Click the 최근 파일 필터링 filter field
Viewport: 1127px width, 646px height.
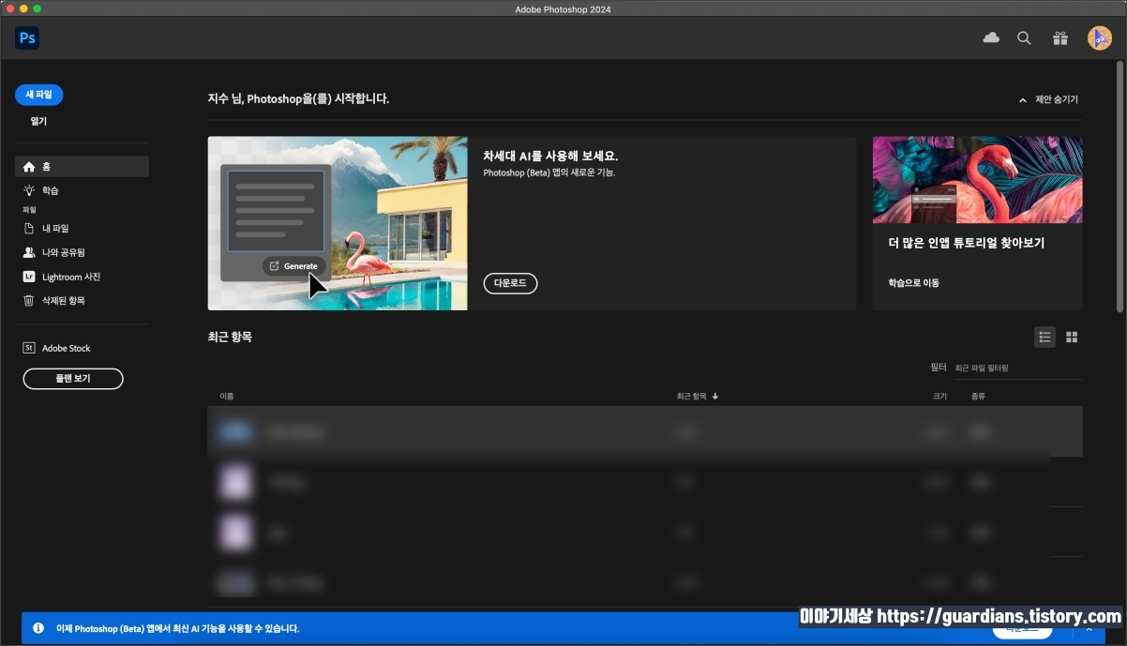coord(1017,368)
